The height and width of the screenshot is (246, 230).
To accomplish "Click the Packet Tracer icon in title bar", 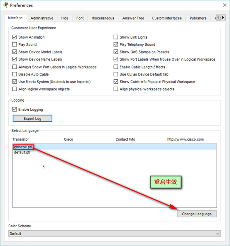I will point(6,5).
